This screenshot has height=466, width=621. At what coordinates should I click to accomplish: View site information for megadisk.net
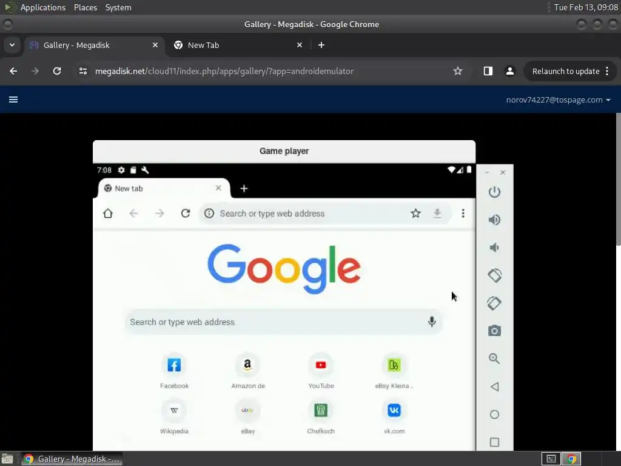pos(82,72)
